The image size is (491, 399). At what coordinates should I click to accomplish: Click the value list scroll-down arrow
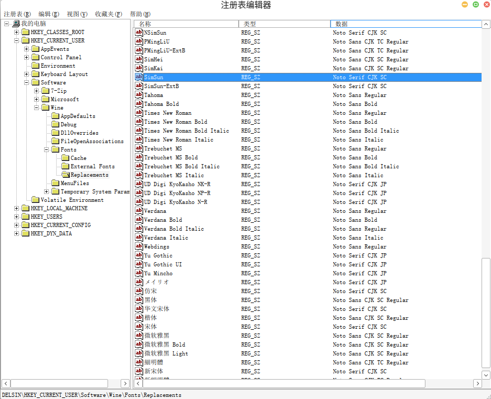(x=486, y=375)
